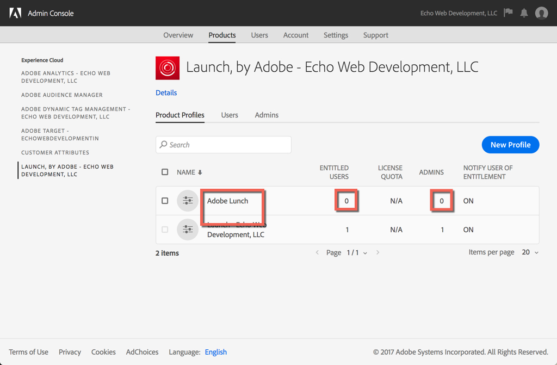Sort by the NAME column arrow
Image resolution: width=557 pixels, height=365 pixels.
pyautogui.click(x=200, y=172)
